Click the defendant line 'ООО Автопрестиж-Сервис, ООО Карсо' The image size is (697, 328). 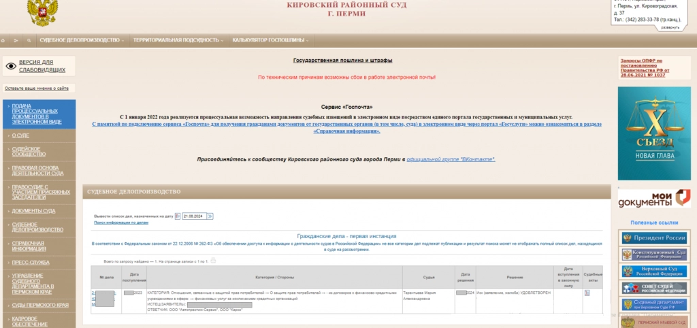click(x=195, y=310)
